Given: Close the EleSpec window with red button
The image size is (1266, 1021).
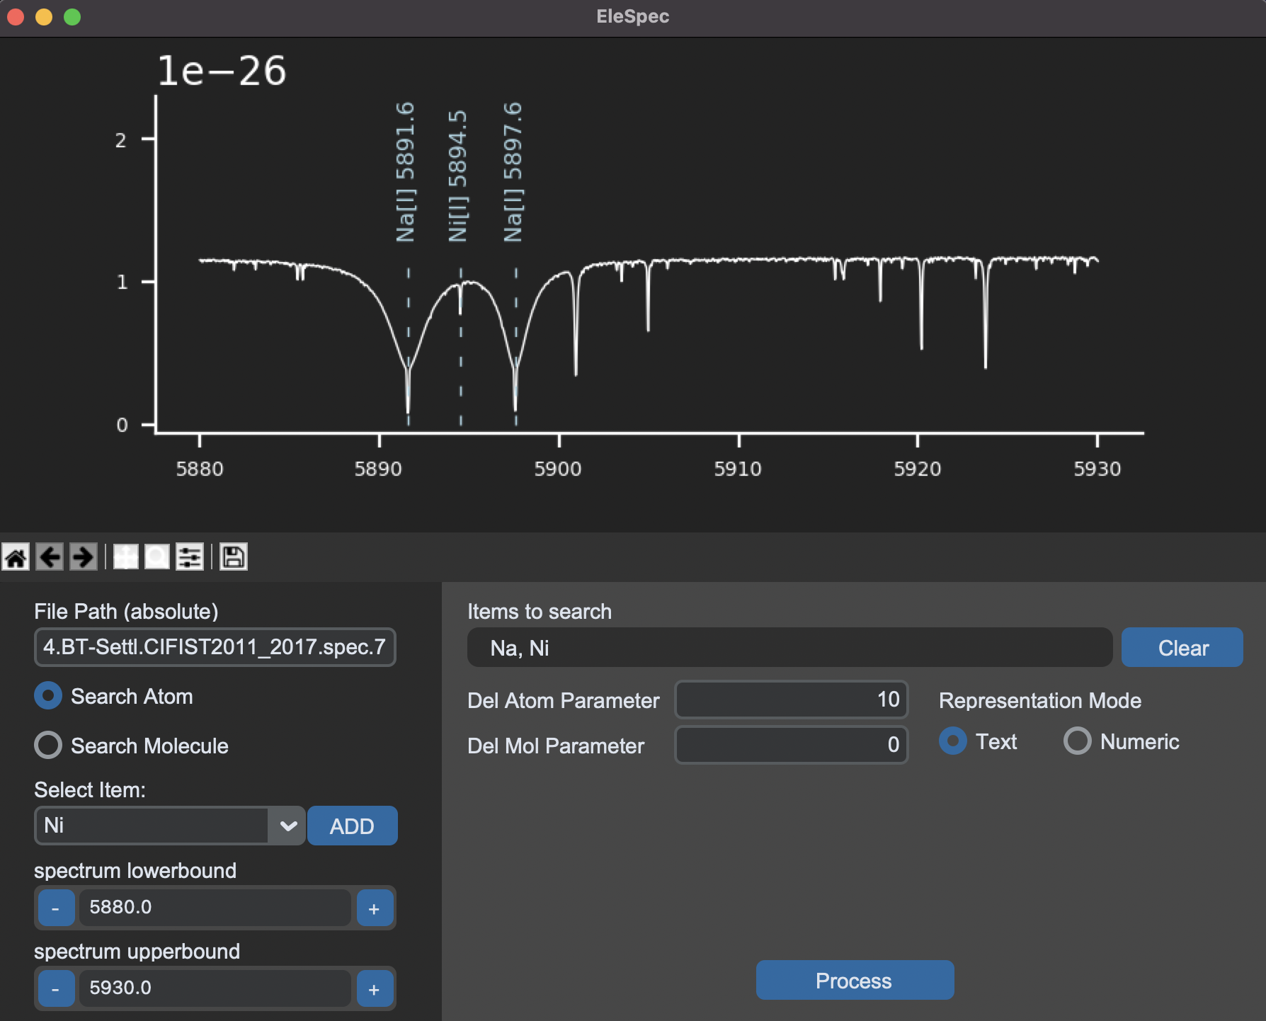Looking at the screenshot, I should (16, 17).
